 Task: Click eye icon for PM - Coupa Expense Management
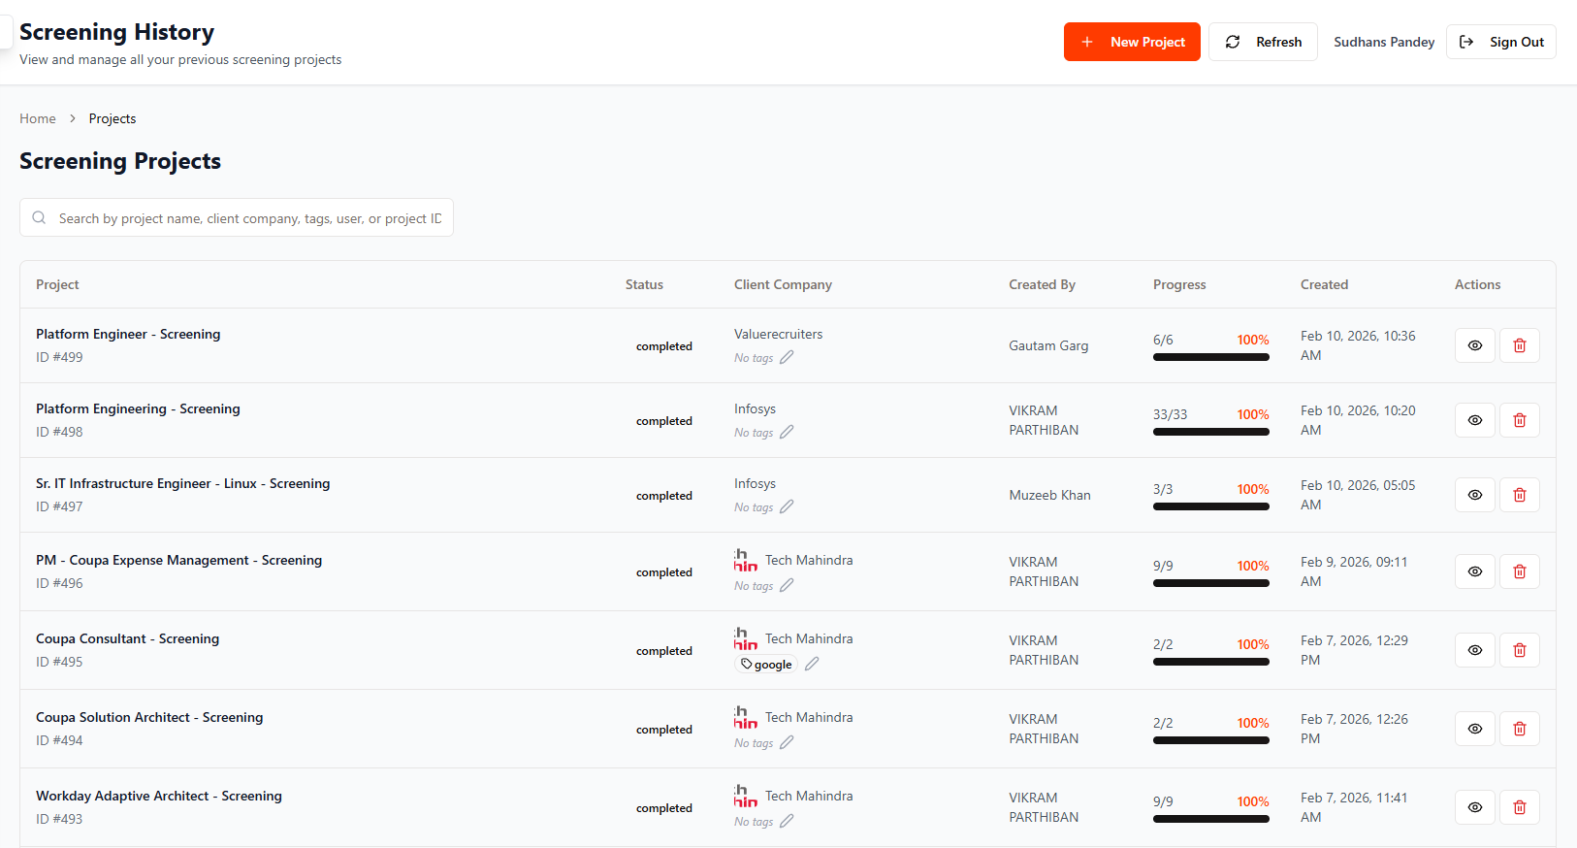click(x=1474, y=571)
